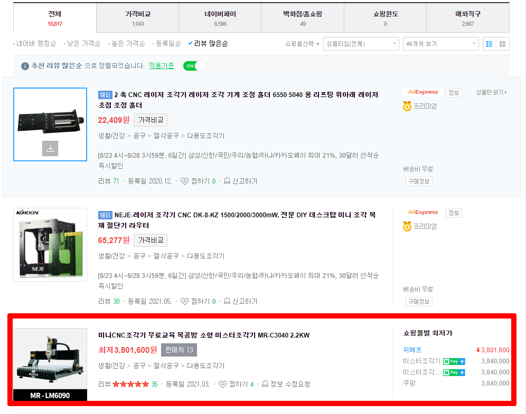Click premium medal icon in first listing
This screenshot has height=414, width=526.
click(407, 106)
